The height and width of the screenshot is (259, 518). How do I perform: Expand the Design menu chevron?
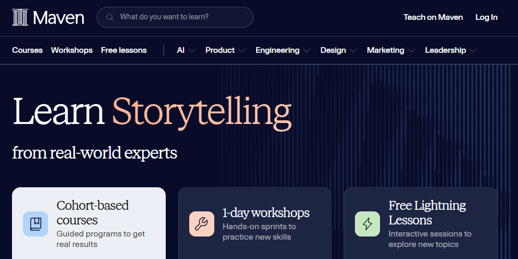(353, 51)
